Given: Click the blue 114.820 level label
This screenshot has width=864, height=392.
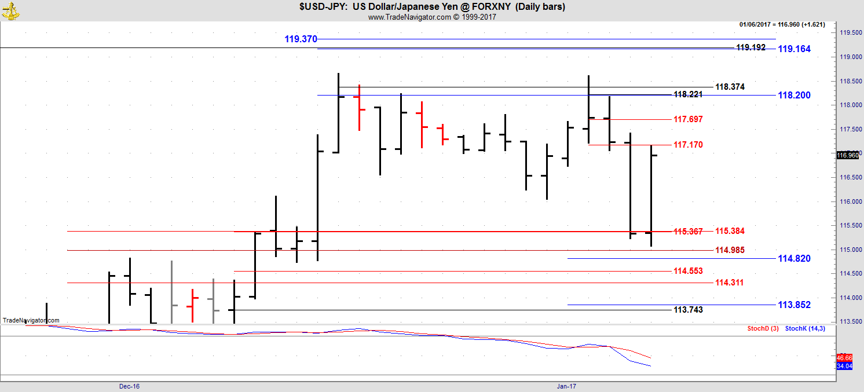Looking at the screenshot, I should point(794,259).
